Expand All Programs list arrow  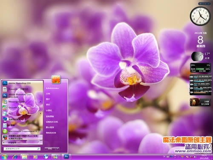[x=4, y=143]
